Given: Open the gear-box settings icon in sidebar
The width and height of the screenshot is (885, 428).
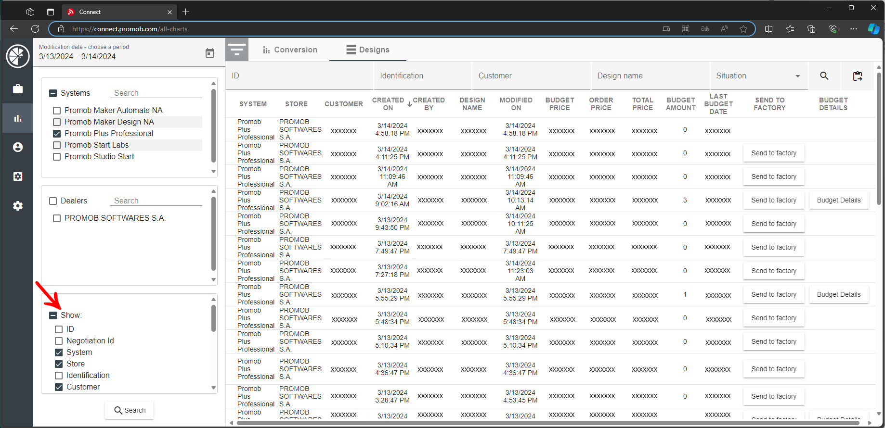Looking at the screenshot, I should pos(18,176).
